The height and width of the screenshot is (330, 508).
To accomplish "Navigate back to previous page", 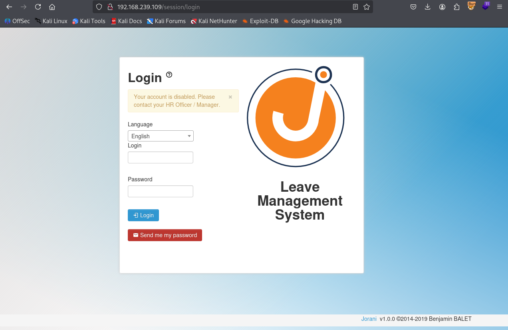I will click(9, 7).
